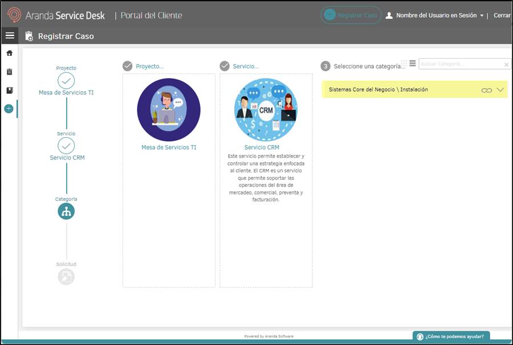This screenshot has width=513, height=345.
Task: Select Sistemas Core del Negocio \ Instalación category
Action: click(x=414, y=89)
